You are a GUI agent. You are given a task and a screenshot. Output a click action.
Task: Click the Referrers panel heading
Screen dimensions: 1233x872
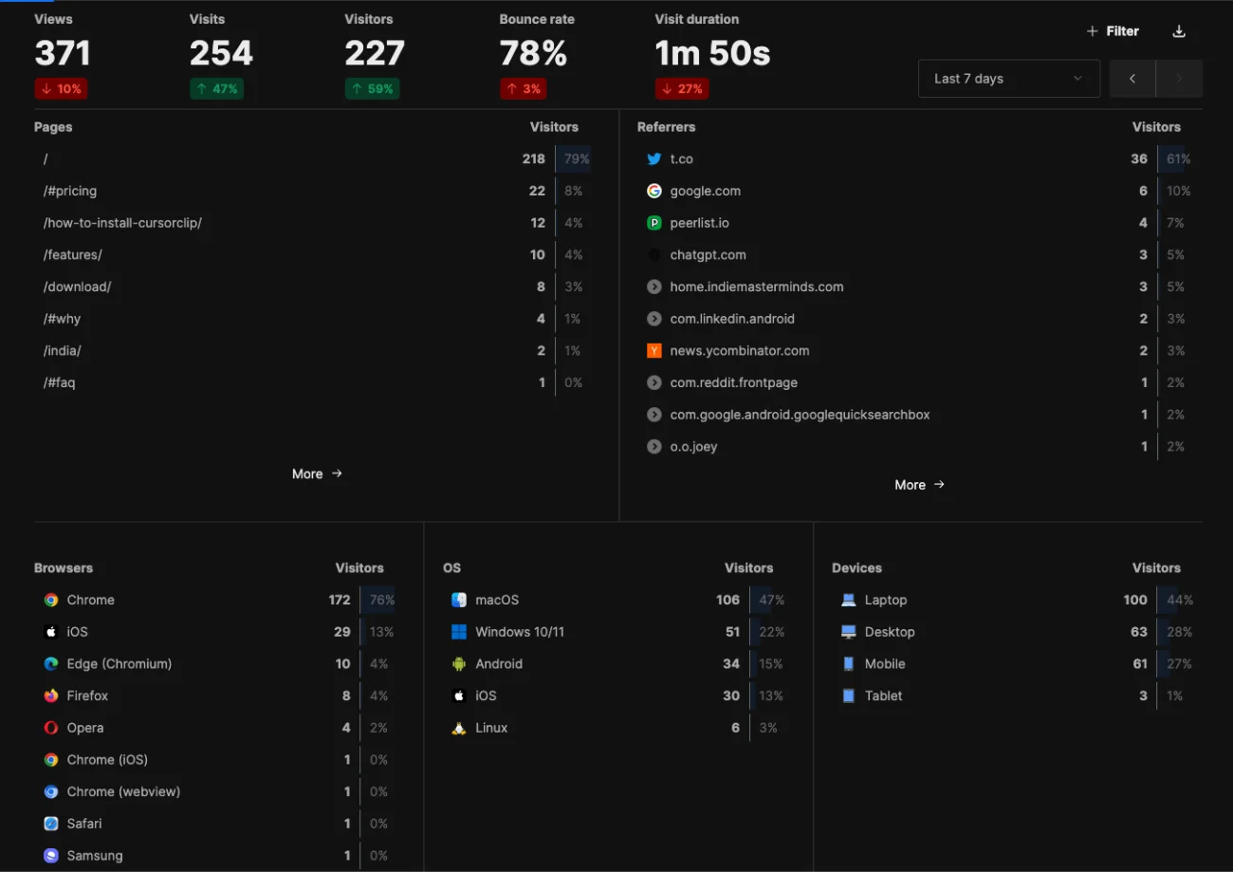666,127
